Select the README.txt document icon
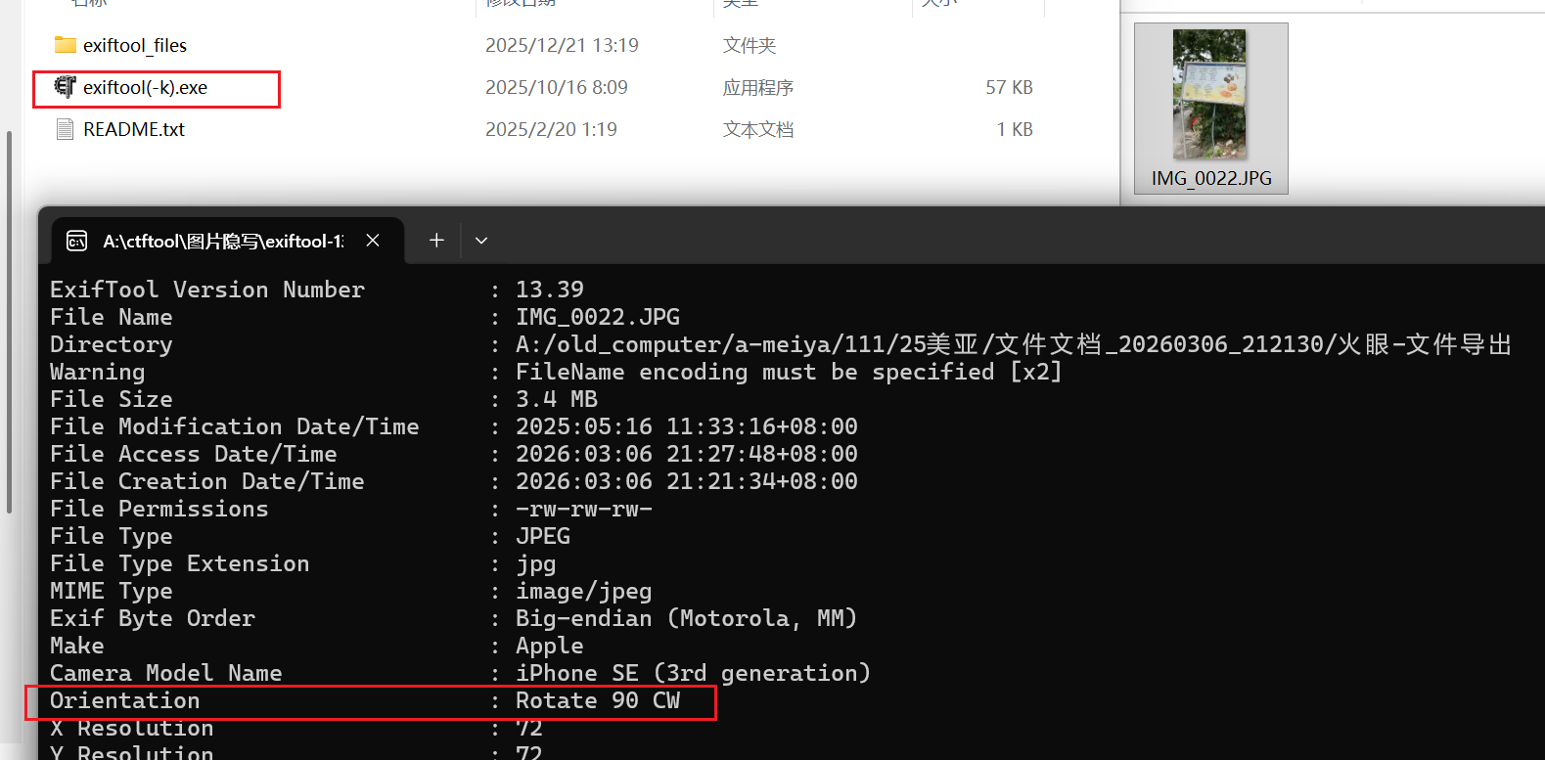This screenshot has height=760, width=1545. pos(65,129)
